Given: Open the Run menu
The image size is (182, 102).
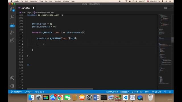Looking at the screenshot, I should [51, 1].
